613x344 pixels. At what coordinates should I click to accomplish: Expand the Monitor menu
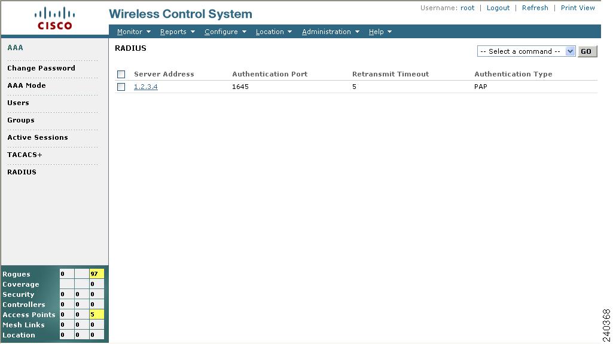tap(134, 32)
